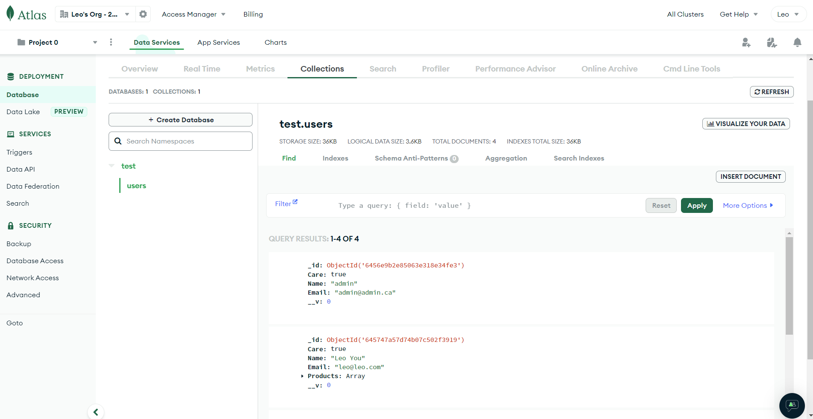
Task: Open the activity feed icon
Action: 772,42
